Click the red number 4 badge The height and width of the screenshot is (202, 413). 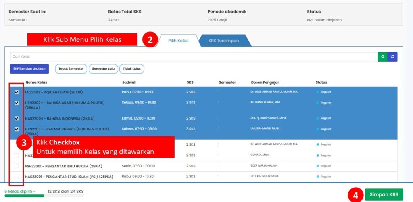pyautogui.click(x=356, y=195)
